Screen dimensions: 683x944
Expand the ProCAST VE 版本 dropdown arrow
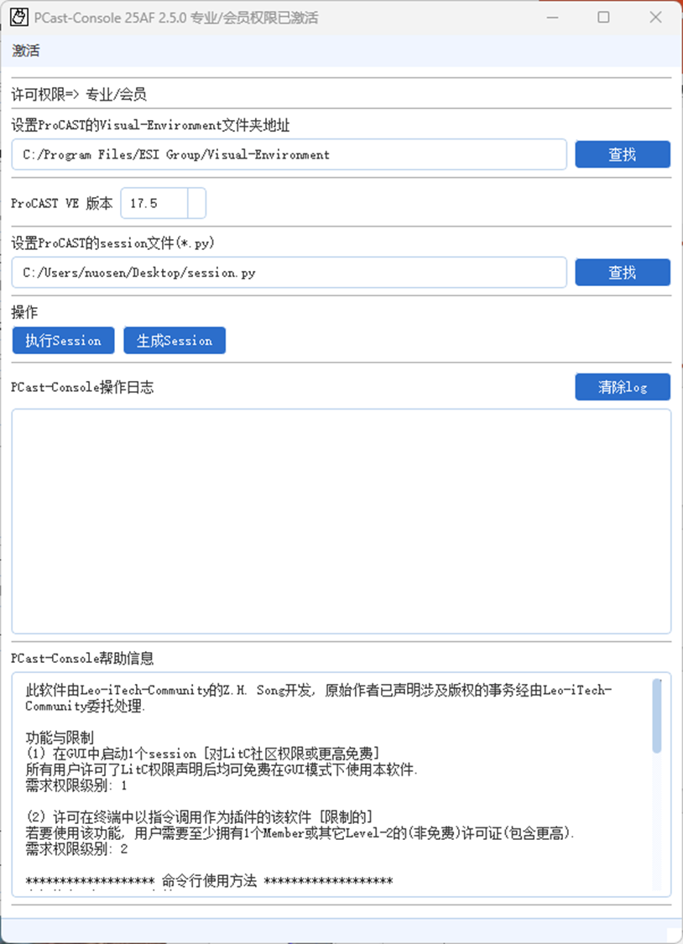[x=197, y=204]
